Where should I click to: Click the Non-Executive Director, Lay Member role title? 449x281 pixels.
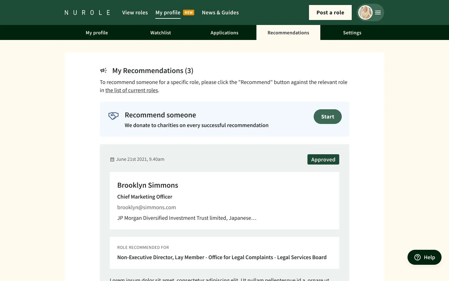[x=222, y=257]
